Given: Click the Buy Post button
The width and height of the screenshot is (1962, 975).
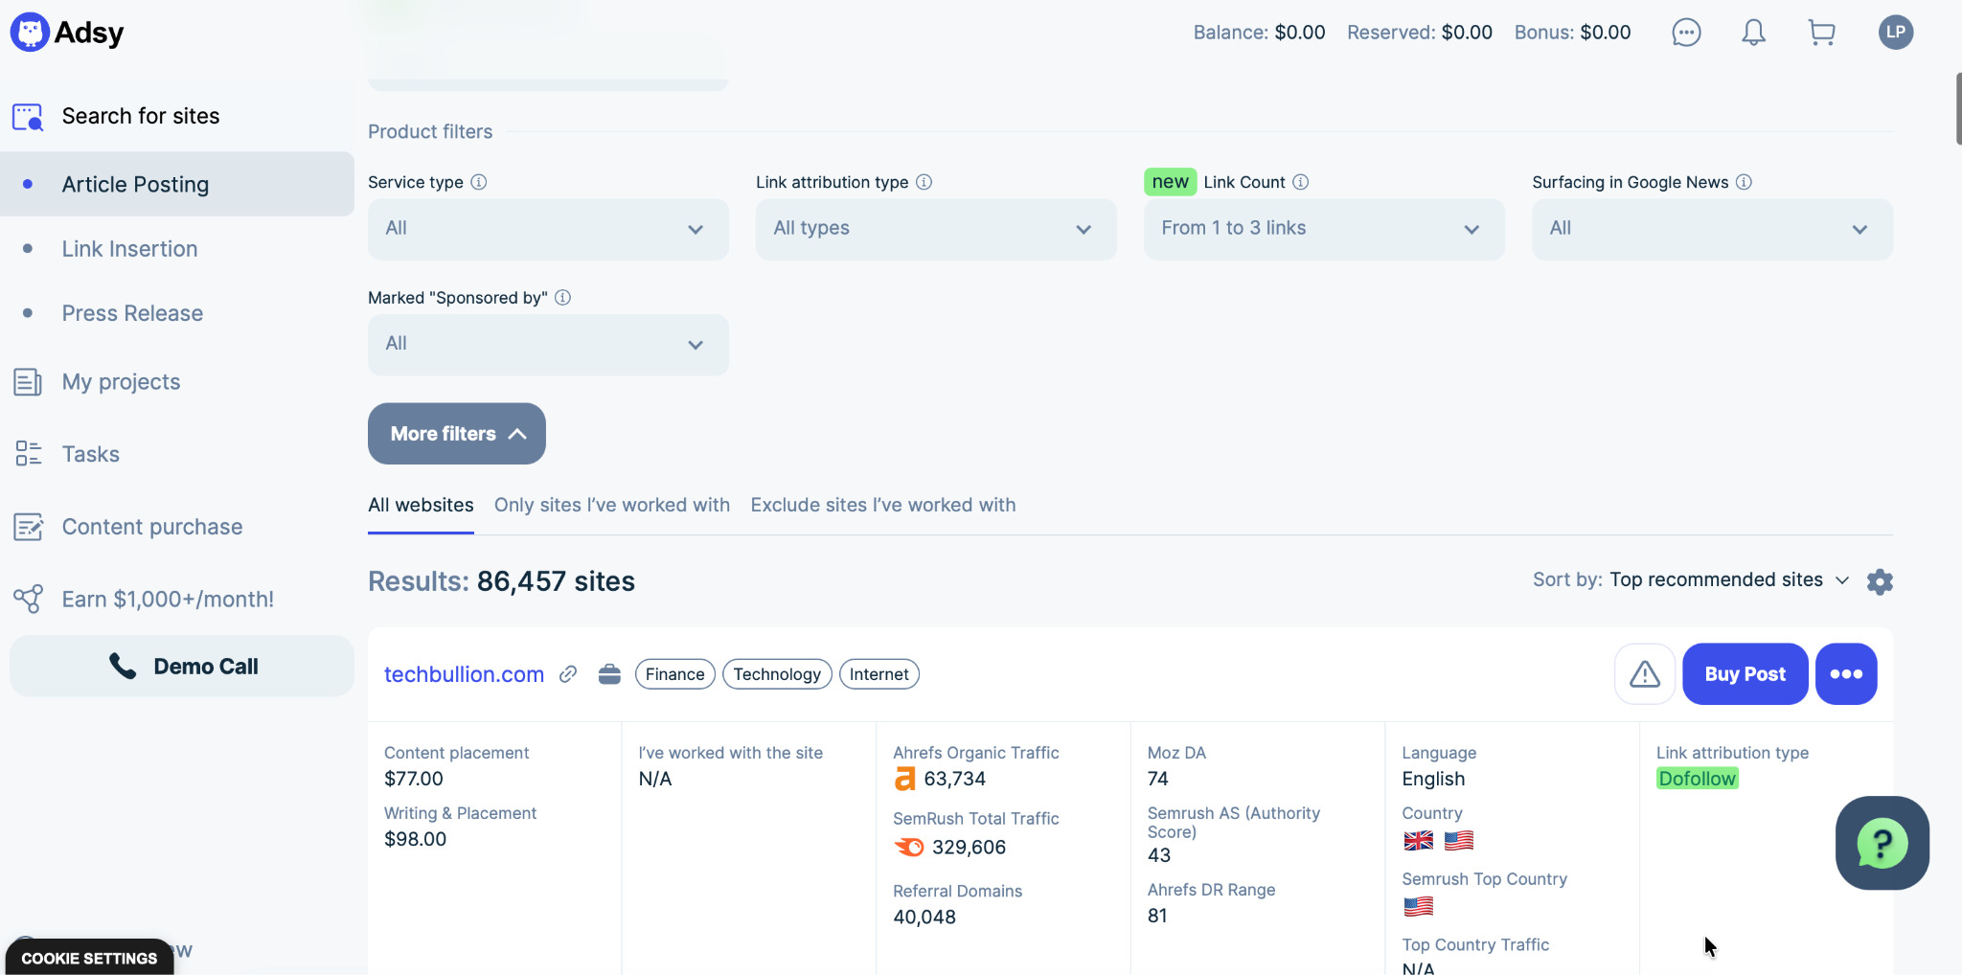Looking at the screenshot, I should pyautogui.click(x=1745, y=674).
